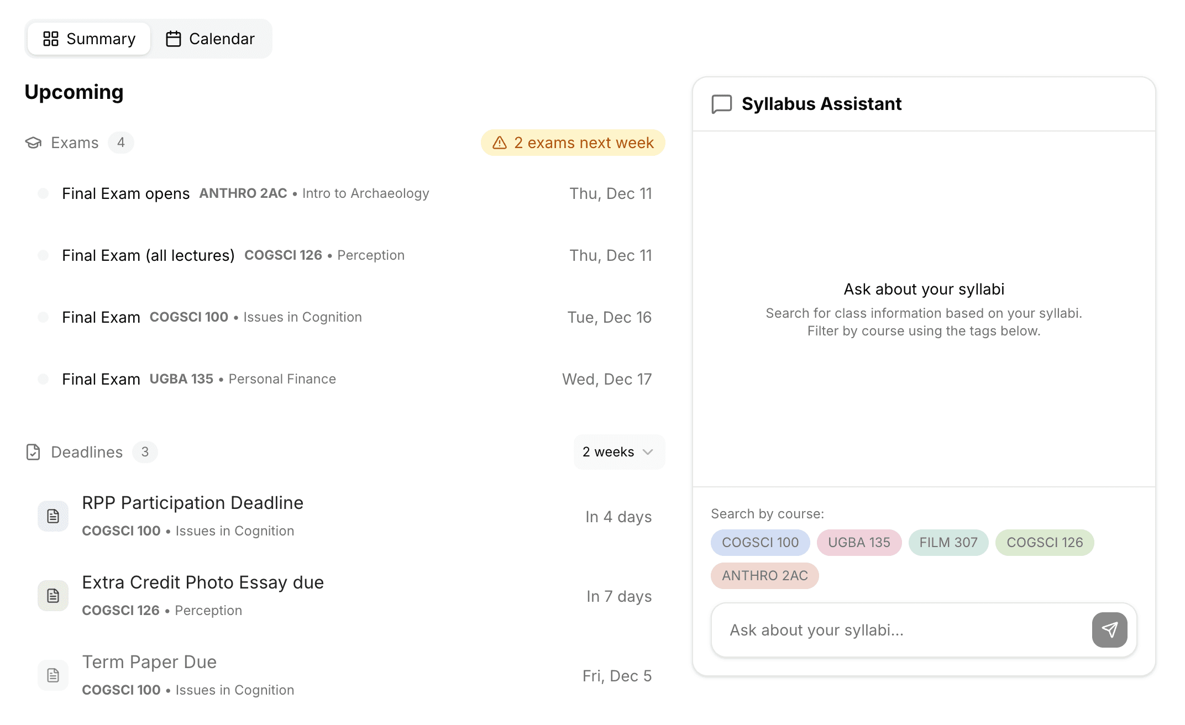Expand the deadline filter chevron
This screenshot has width=1185, height=725.
coord(648,453)
